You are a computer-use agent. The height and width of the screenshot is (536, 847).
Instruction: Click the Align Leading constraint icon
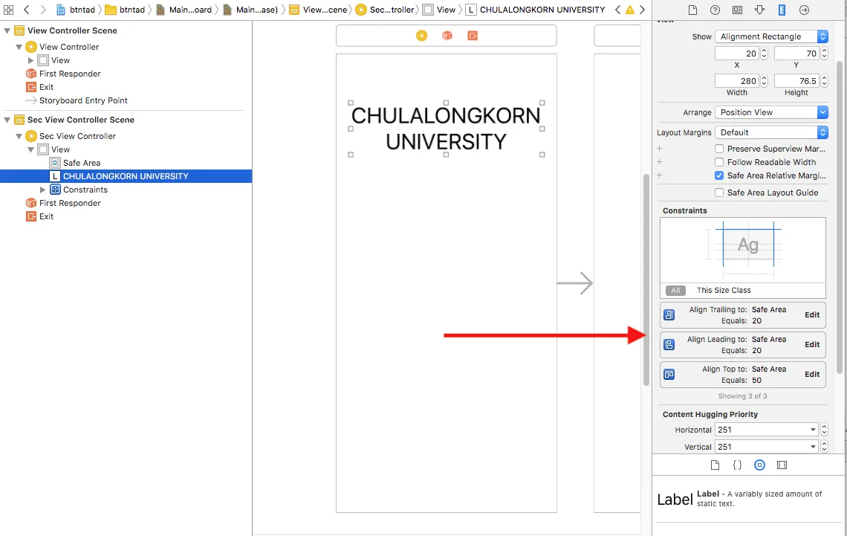[x=669, y=345]
